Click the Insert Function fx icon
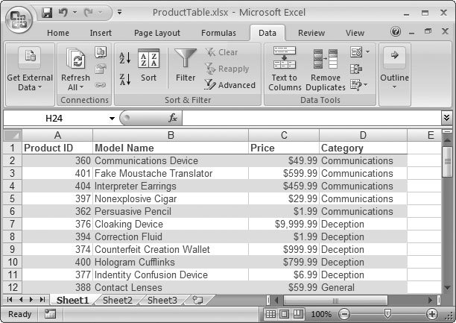456x323 pixels. click(172, 118)
